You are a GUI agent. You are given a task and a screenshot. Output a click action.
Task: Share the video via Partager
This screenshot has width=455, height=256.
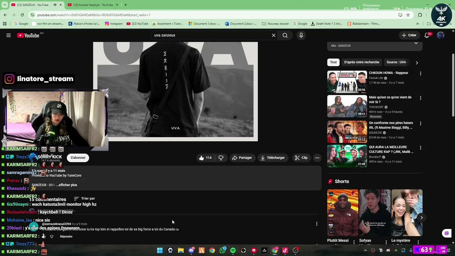pyautogui.click(x=242, y=158)
